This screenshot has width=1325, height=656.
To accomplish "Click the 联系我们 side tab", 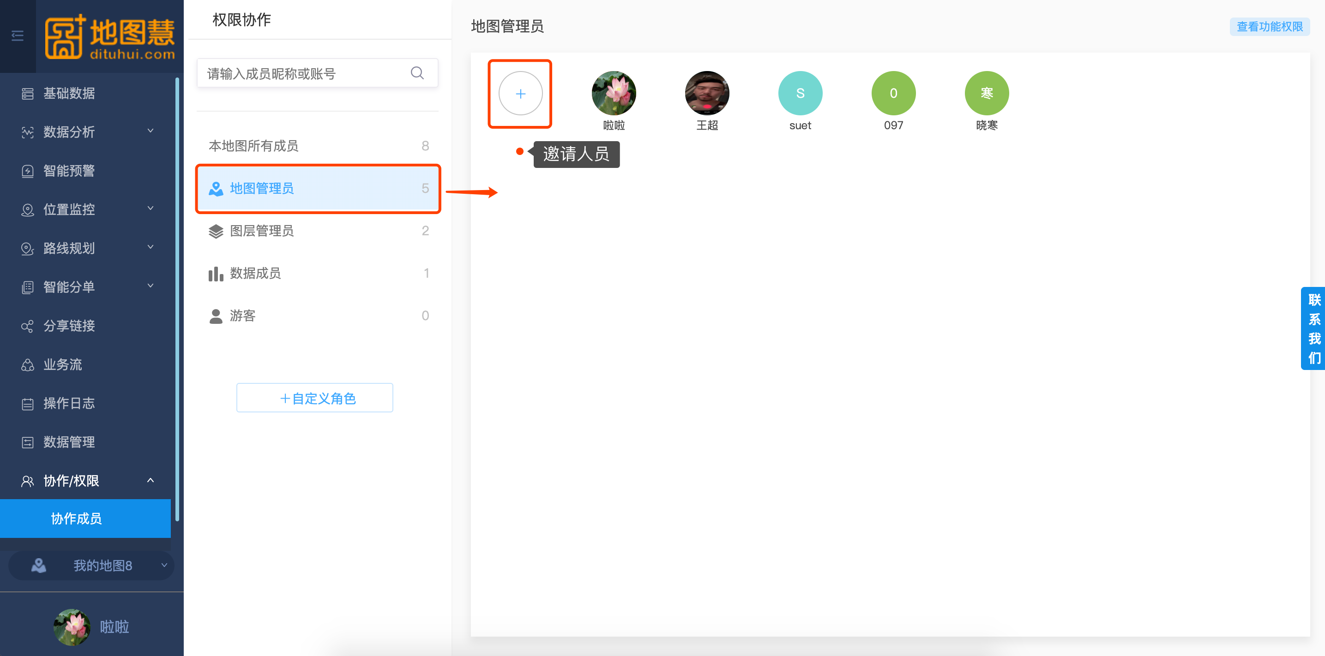I will [1313, 328].
